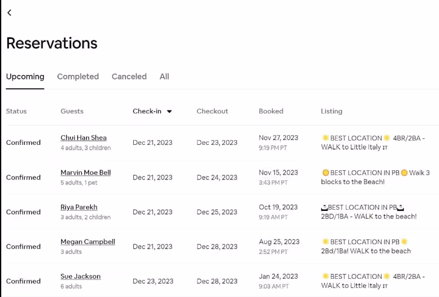Select the All reservations tab
Screen dimensions: 439x297
pyautogui.click(x=164, y=77)
